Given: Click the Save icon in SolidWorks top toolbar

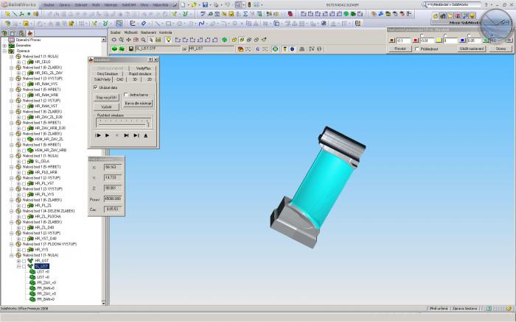Looking at the screenshot, I should point(205,5).
